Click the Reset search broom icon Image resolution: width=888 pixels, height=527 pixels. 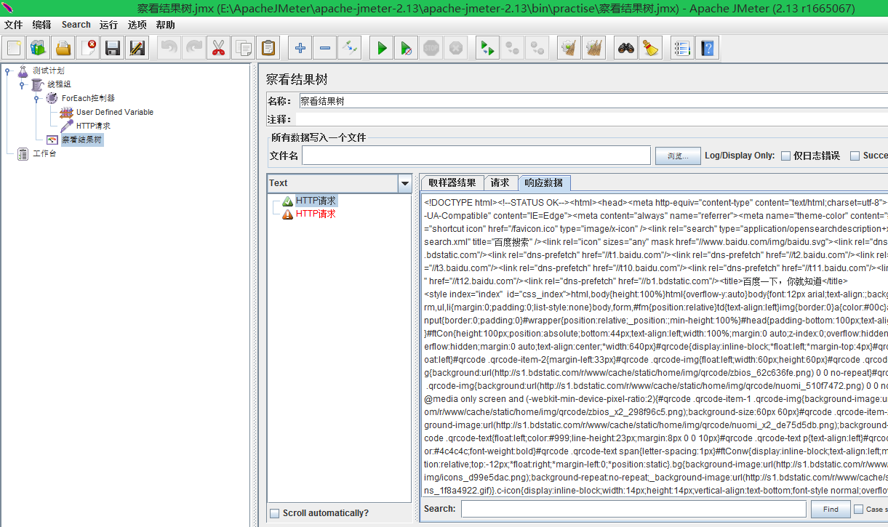click(650, 49)
